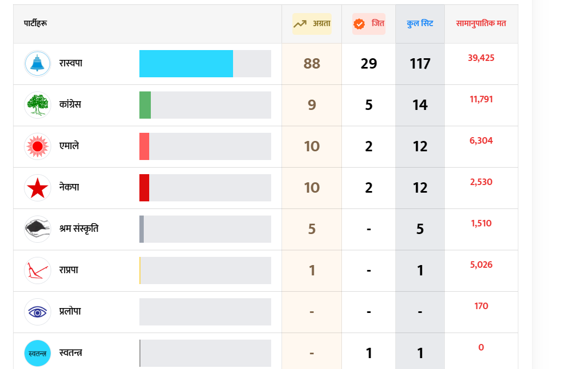Image resolution: width=569 pixels, height=369 pixels.
Task: Click the एमाले sun party logo
Action: pos(38,146)
